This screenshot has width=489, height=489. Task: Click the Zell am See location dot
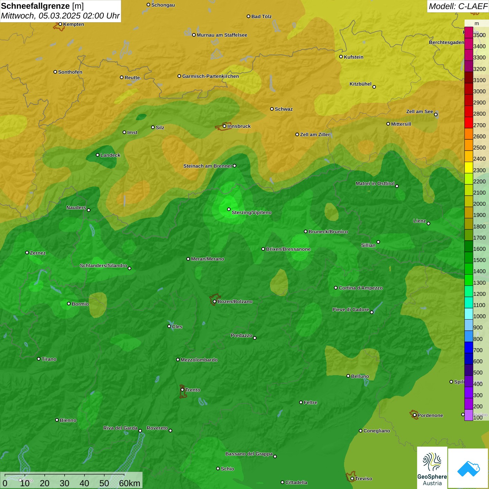436,115
